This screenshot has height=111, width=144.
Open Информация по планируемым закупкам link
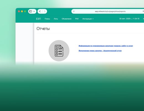(x=106, y=46)
